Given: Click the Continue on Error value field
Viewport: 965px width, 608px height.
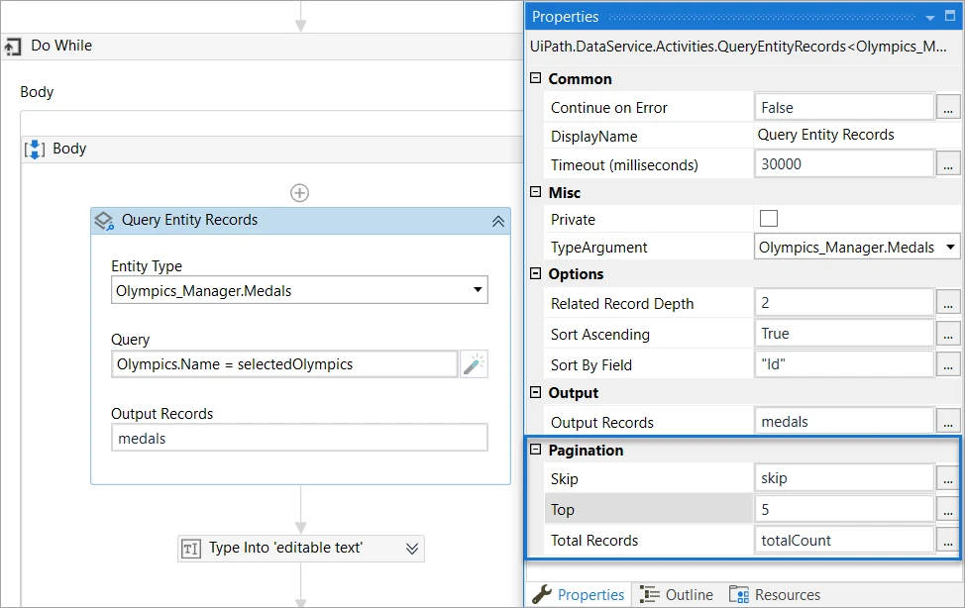Looking at the screenshot, I should pyautogui.click(x=844, y=108).
